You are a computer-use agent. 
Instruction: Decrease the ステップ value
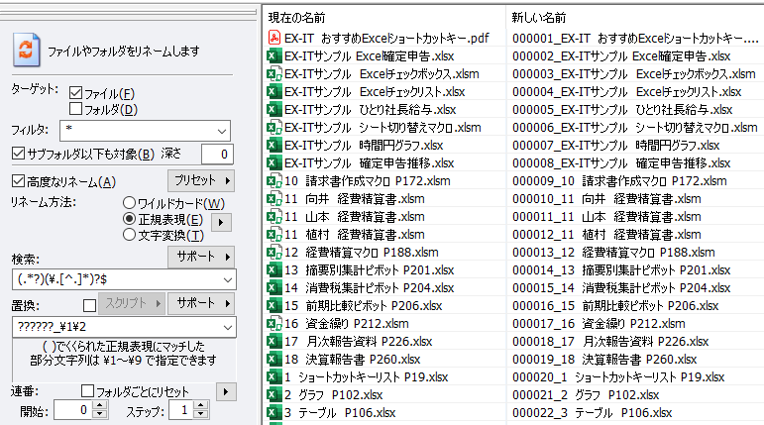pyautogui.click(x=200, y=415)
